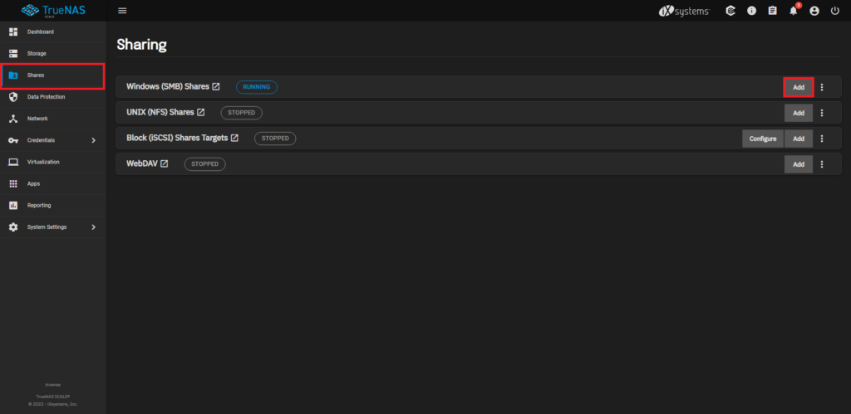Image resolution: width=851 pixels, height=414 pixels.
Task: Click the power icon in top bar
Action: (834, 11)
